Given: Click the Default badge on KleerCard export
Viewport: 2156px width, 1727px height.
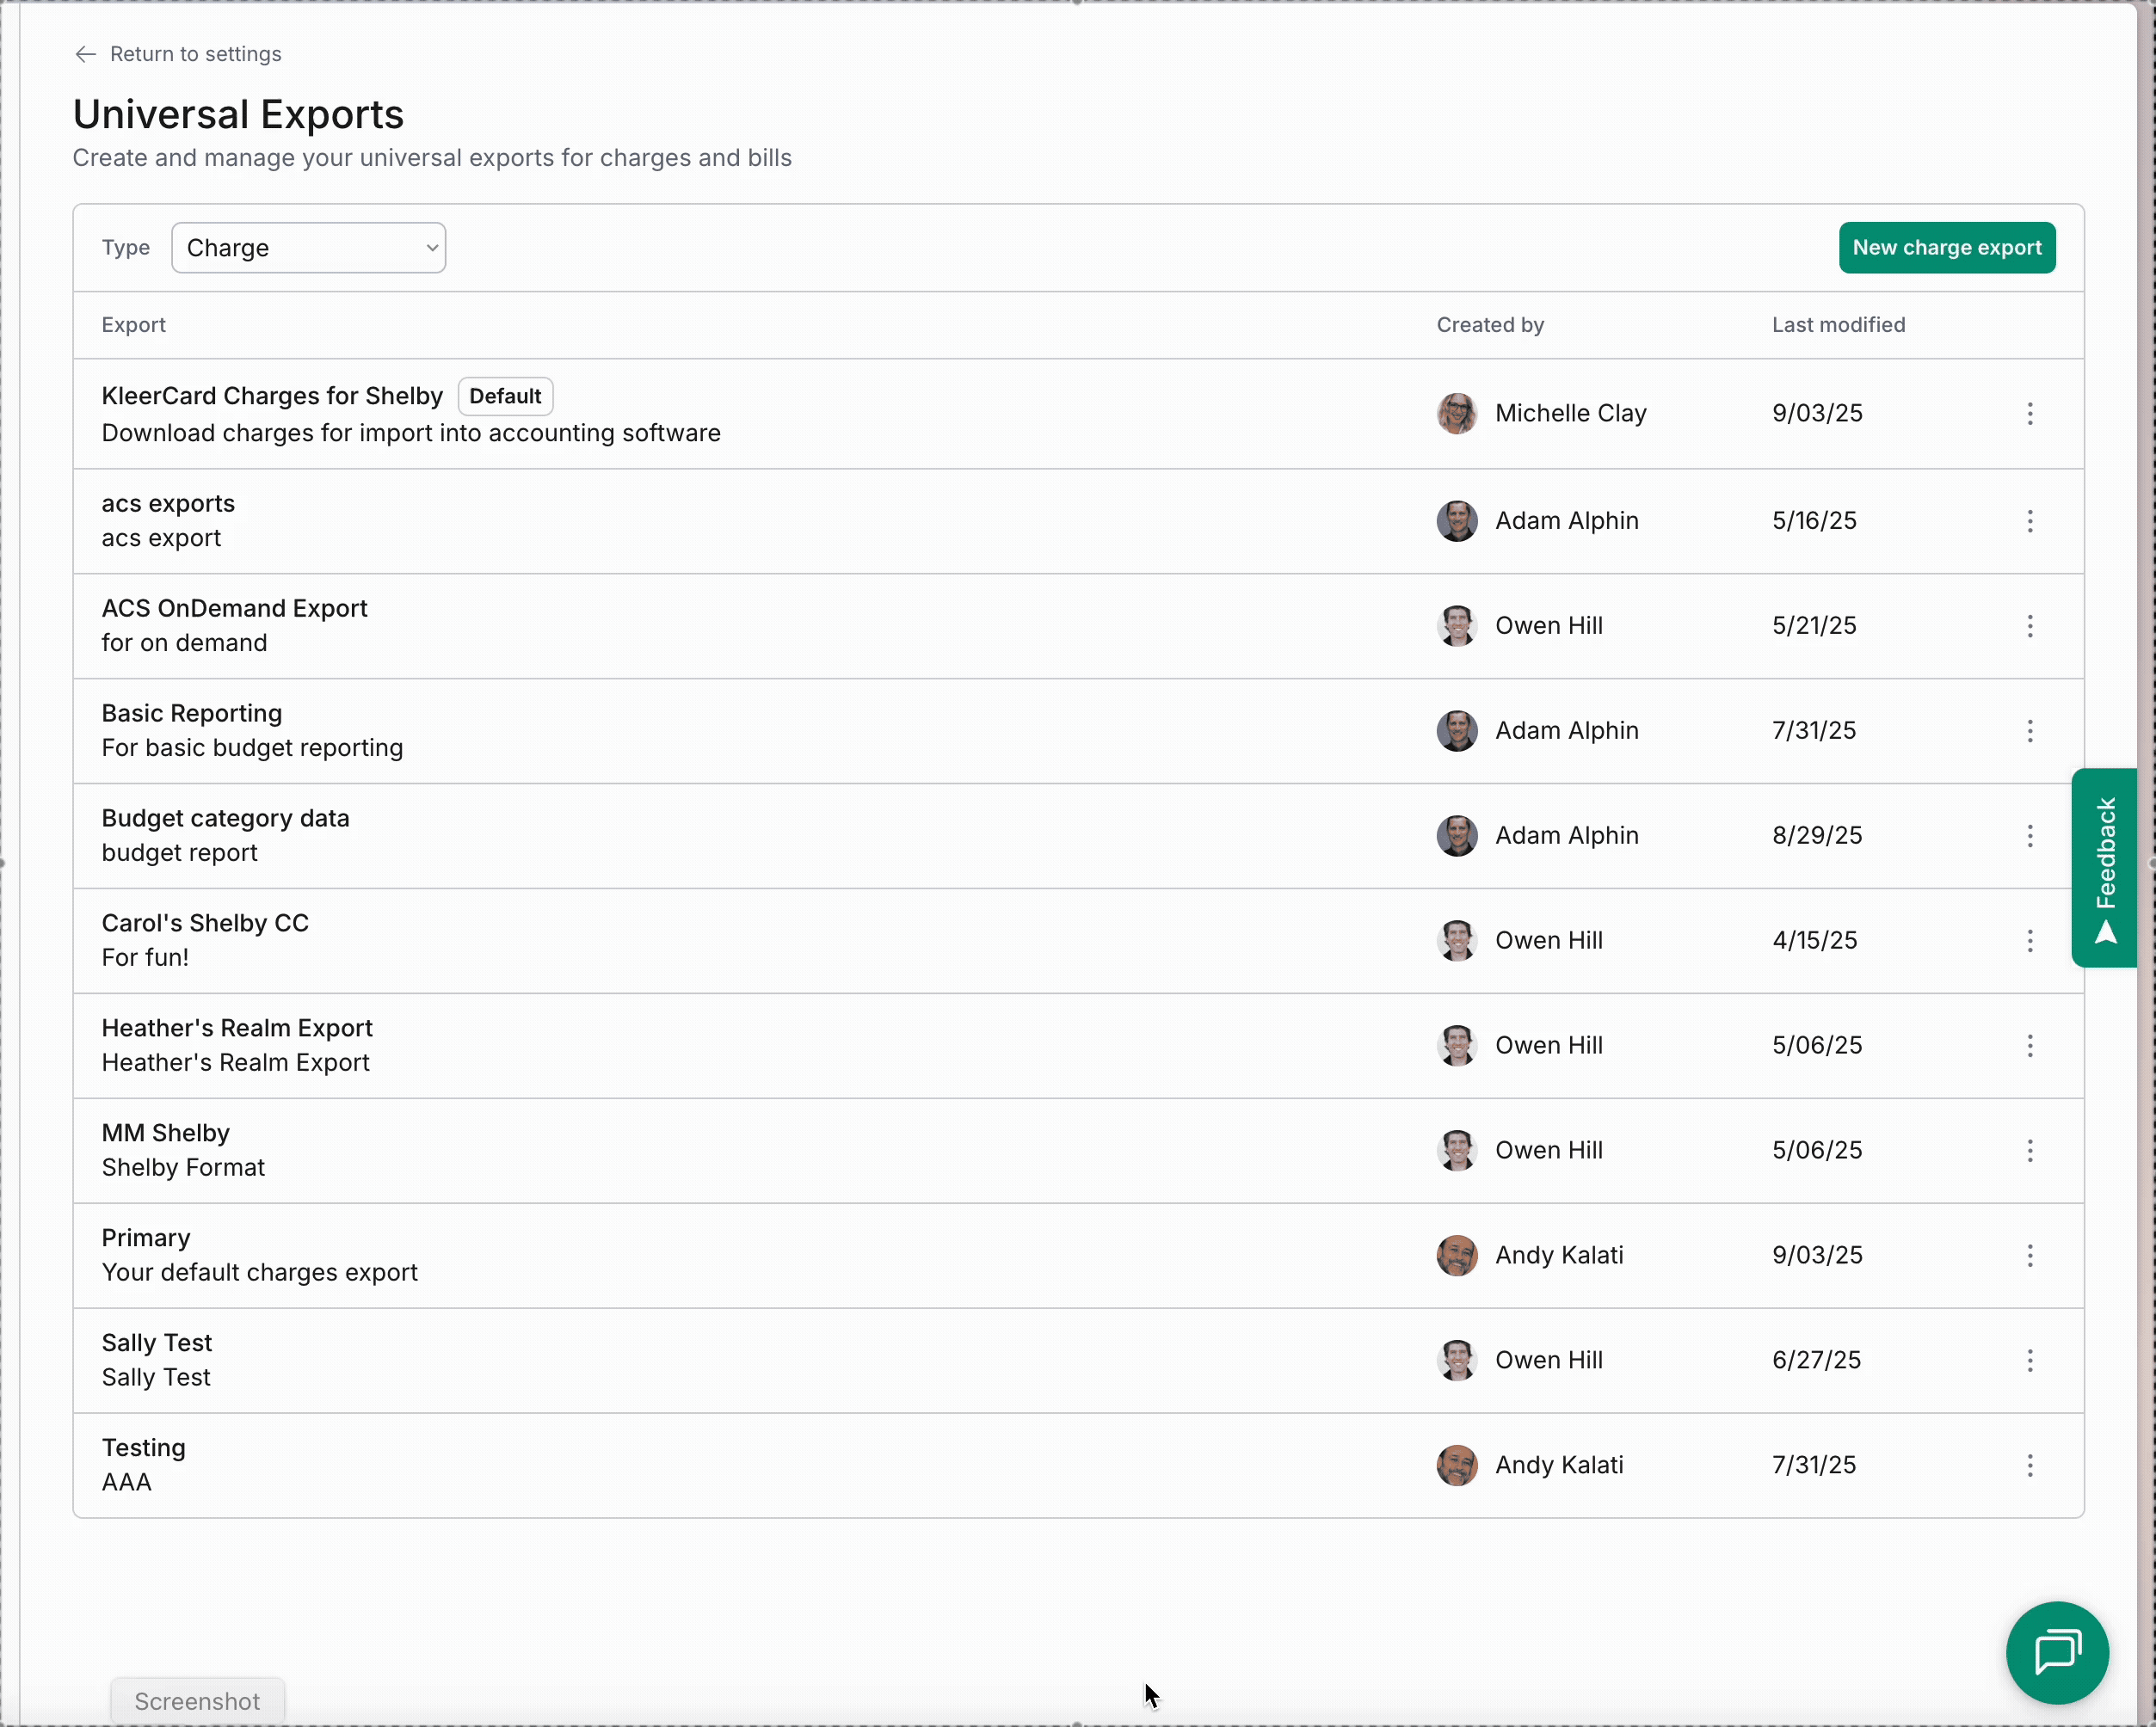Looking at the screenshot, I should (x=505, y=396).
